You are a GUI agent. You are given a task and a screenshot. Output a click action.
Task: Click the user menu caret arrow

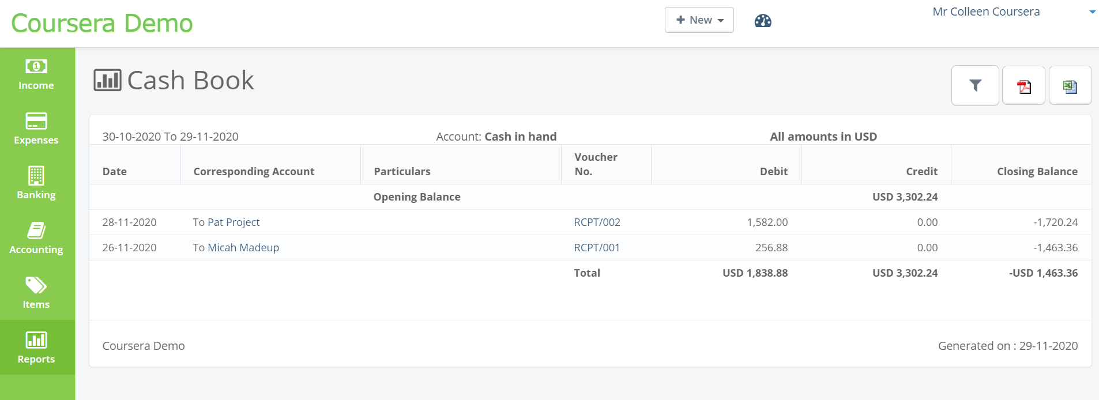1092,12
